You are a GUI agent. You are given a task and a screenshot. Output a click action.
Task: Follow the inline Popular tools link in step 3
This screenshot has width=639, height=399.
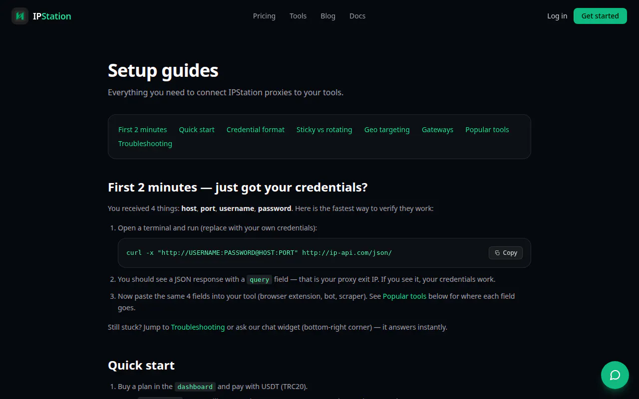405,296
